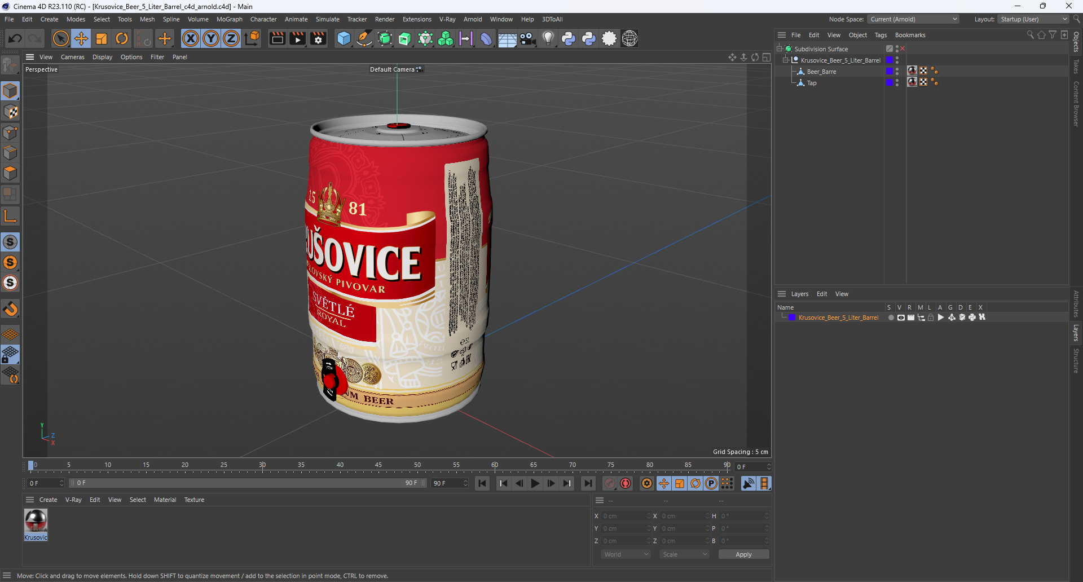Toggle X axis lock
The image size is (1083, 582).
(x=191, y=38)
